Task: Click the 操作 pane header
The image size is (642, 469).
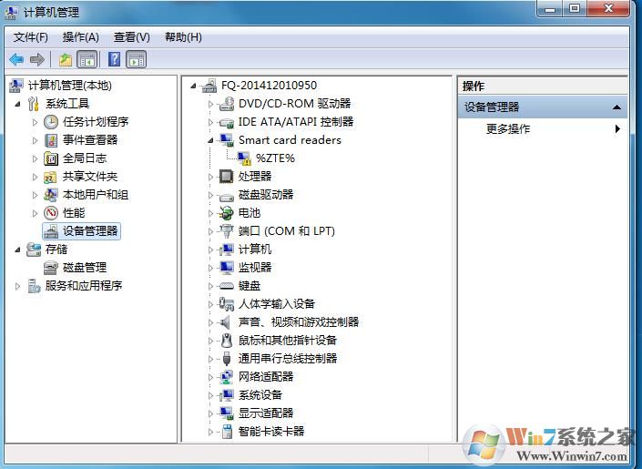Action: 543,86
